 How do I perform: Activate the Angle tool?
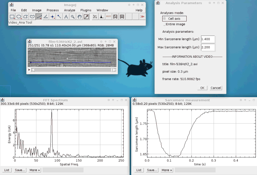coord(46,17)
